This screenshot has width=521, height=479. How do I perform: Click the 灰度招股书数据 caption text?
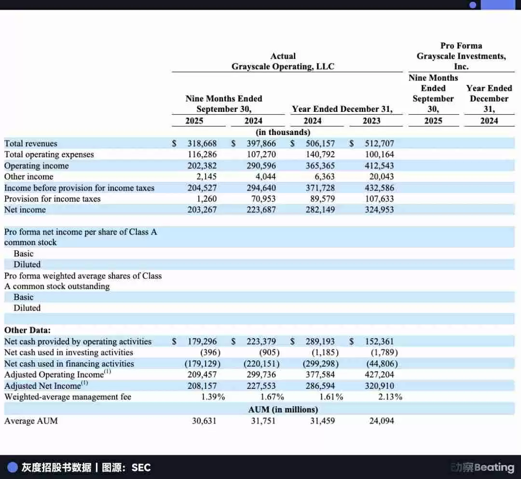click(58, 467)
